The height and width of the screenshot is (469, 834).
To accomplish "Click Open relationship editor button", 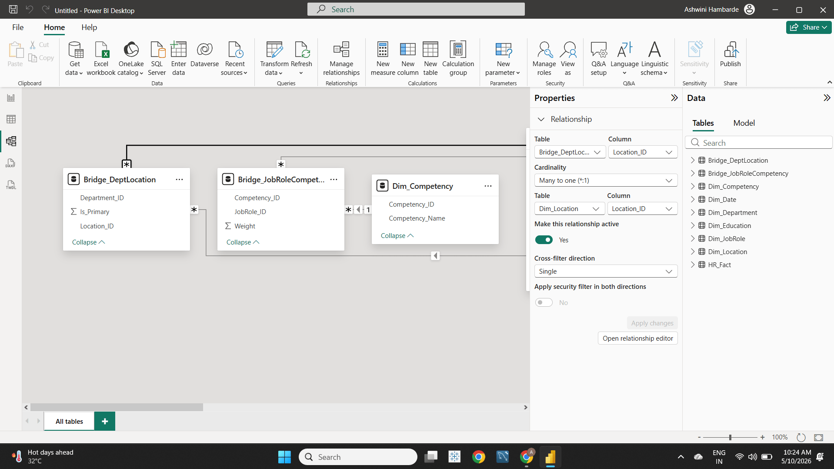I will (637, 338).
